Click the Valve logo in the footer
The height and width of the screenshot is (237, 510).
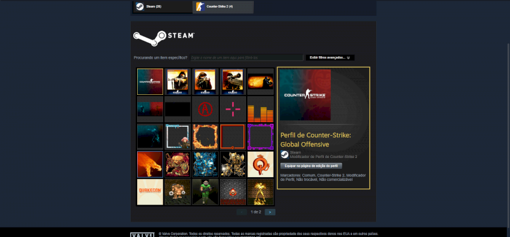click(142, 234)
